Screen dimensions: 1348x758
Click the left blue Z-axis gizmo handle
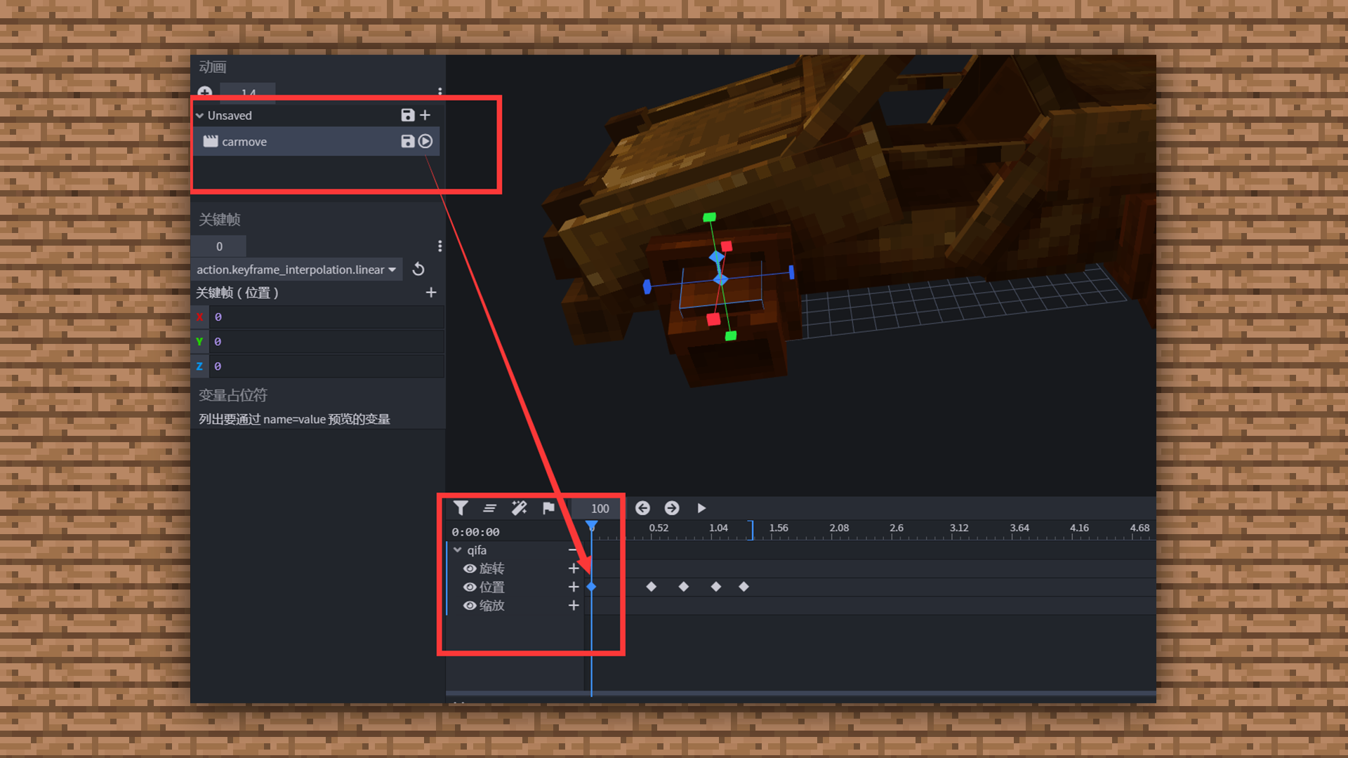[x=647, y=286]
